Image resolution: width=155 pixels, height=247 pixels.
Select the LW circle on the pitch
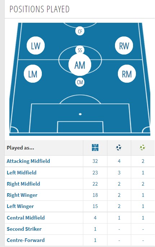click(36, 46)
